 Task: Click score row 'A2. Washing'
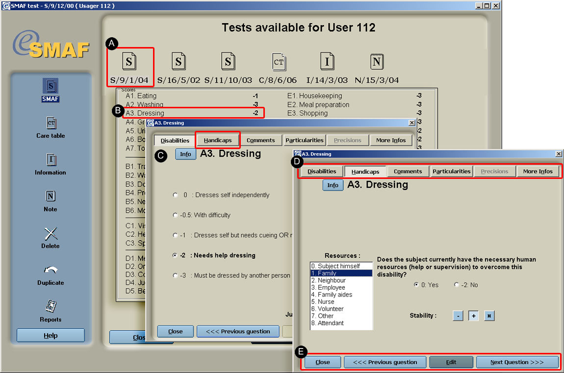pos(192,104)
